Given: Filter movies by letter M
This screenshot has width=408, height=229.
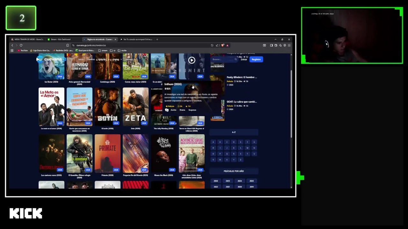Looking at the screenshot, I should tap(247, 148).
